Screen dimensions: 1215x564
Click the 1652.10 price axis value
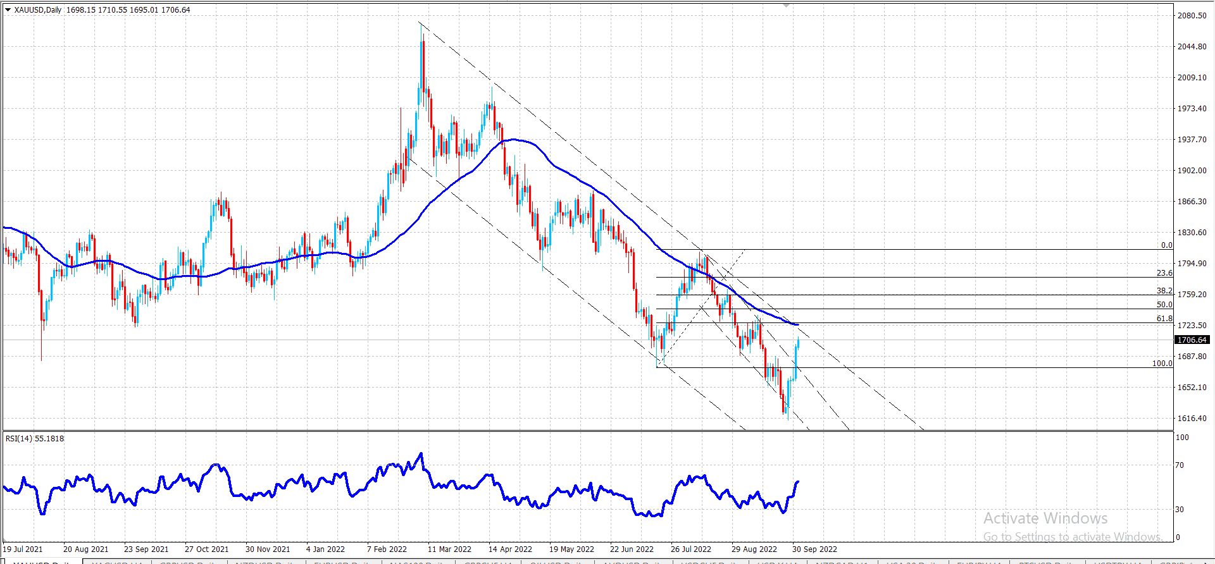1192,388
